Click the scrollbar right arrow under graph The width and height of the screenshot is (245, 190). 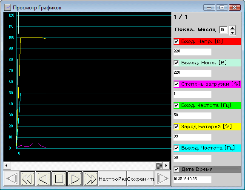pos(166,165)
